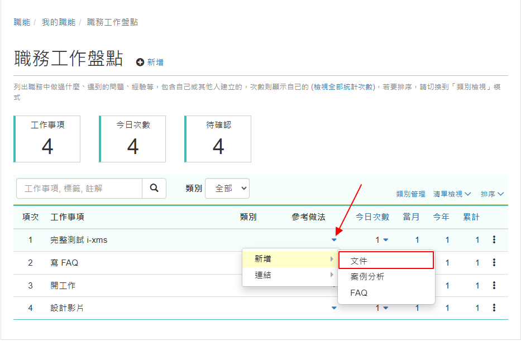Screen dimensions: 521x341
Task: Click the magnifier search button
Action: [x=154, y=188]
